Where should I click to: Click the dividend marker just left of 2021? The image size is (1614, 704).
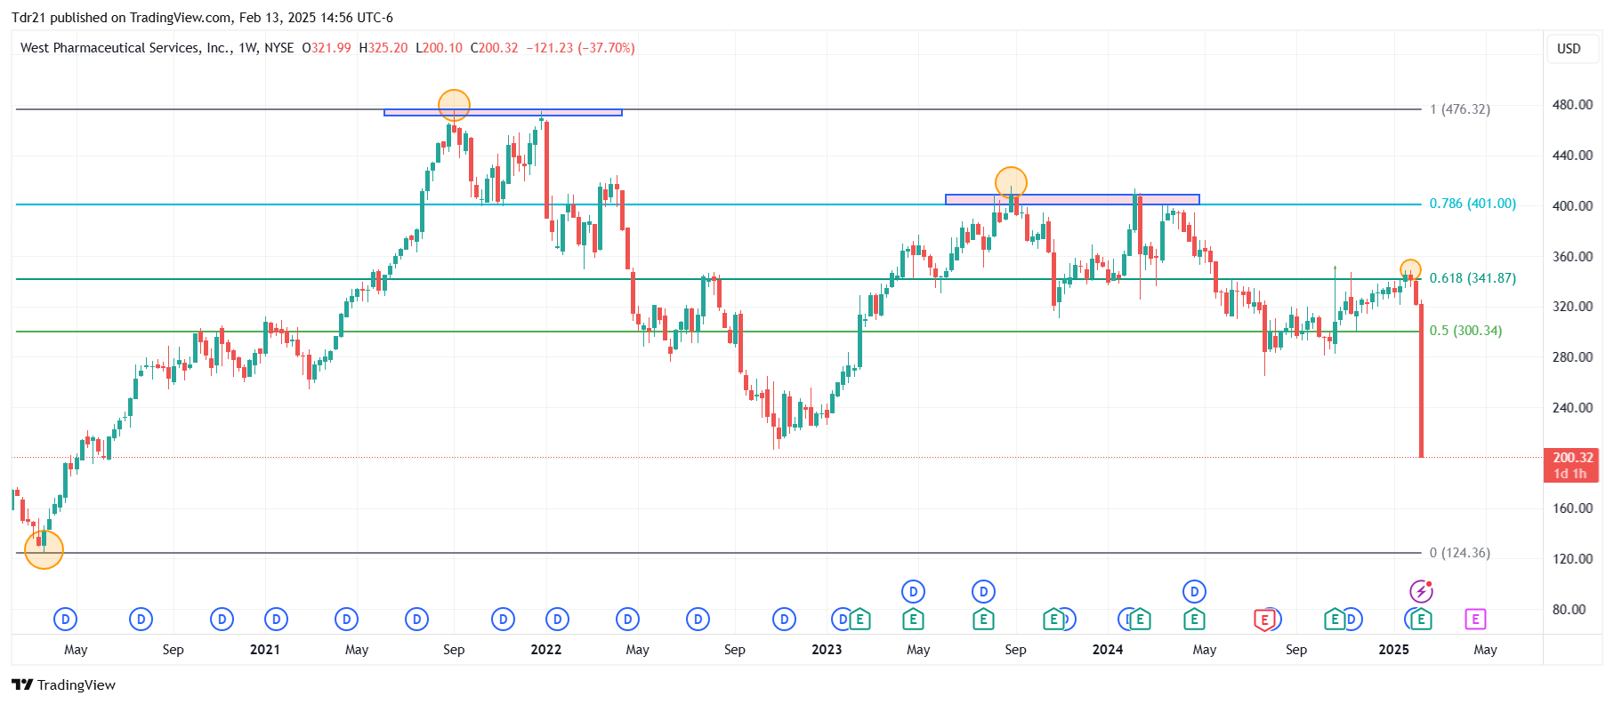pos(222,619)
